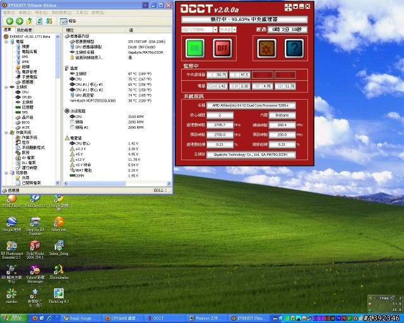The image size is (404, 323).
Task: Stop the OCCT test with OFF
Action: pos(222,48)
